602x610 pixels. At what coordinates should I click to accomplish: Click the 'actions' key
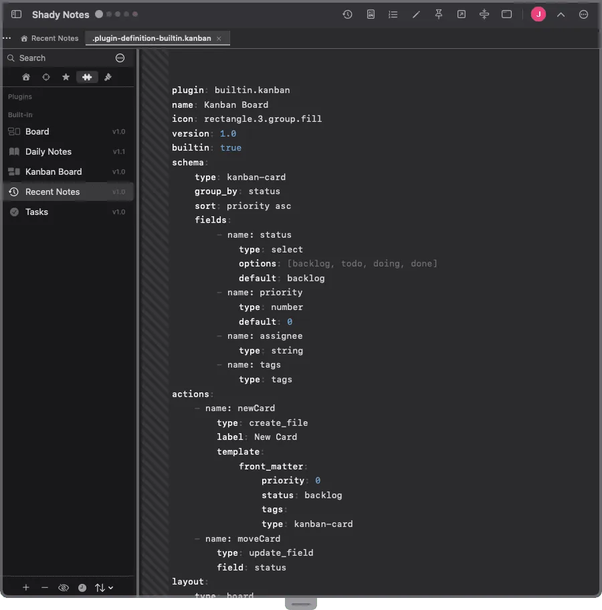click(191, 394)
